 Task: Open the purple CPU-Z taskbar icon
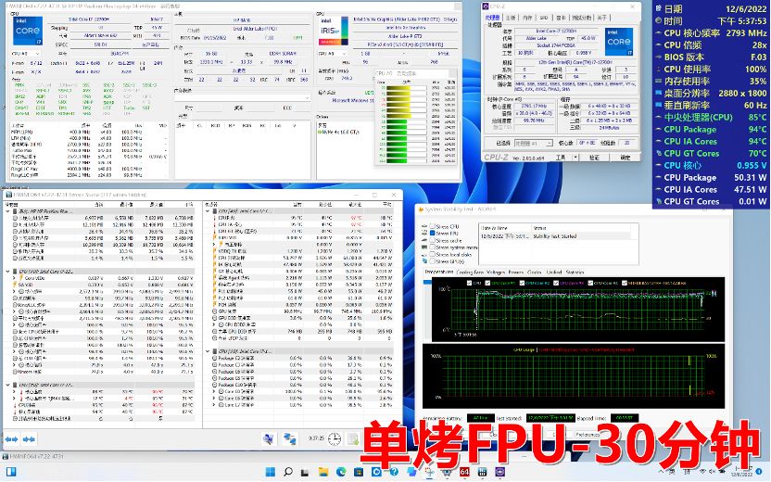tap(500, 472)
